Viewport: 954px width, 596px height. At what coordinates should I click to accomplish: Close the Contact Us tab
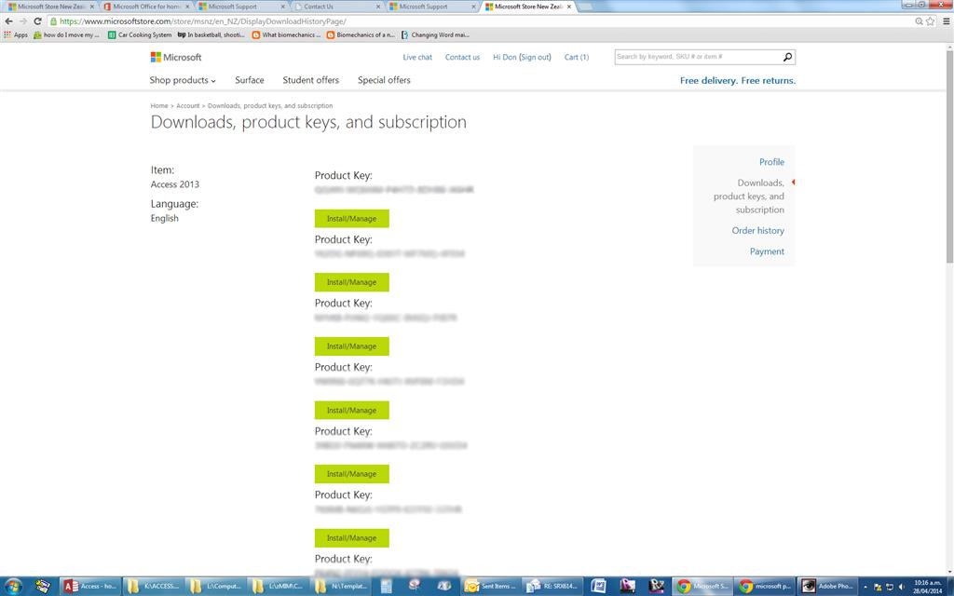click(x=378, y=7)
